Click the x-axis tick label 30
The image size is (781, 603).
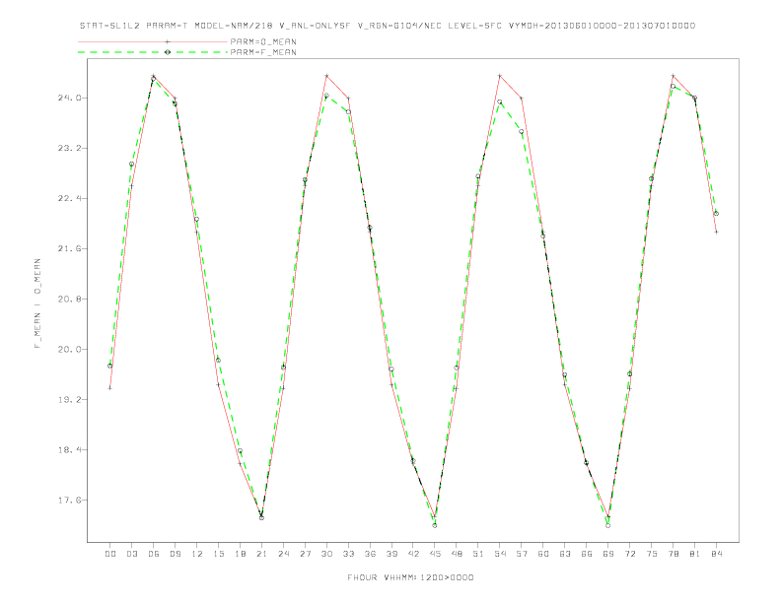[326, 554]
